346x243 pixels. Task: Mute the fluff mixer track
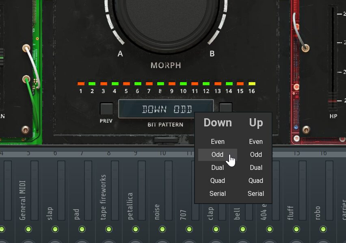pos(296,229)
